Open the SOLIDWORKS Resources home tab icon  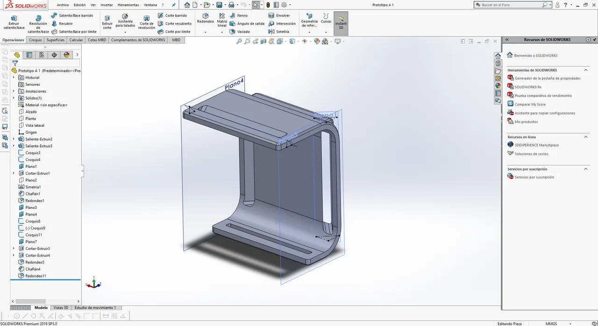pos(498,55)
